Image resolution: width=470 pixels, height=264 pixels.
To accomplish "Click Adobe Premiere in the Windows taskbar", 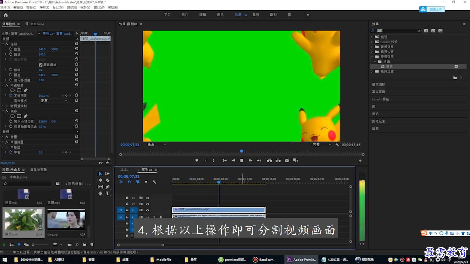I will [x=301, y=260].
